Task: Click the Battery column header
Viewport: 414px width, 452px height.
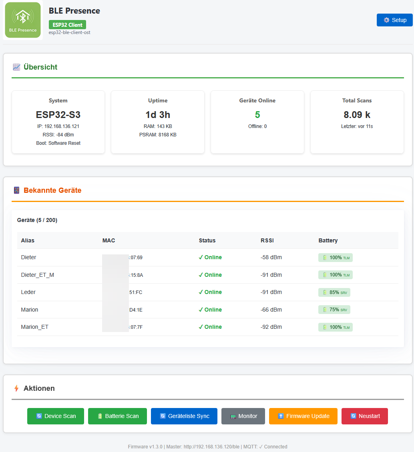Action: click(x=328, y=240)
